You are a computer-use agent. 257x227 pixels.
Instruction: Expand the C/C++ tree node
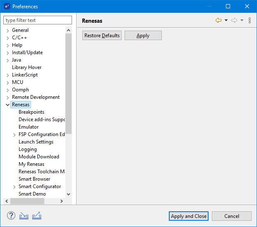tap(7, 38)
